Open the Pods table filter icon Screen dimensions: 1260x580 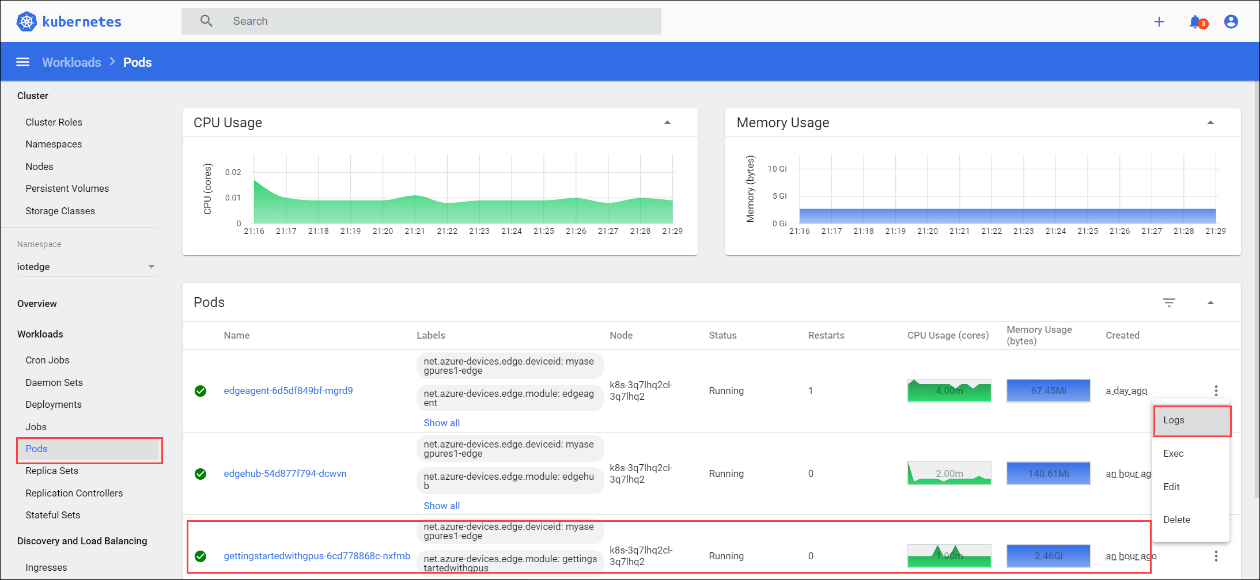(1169, 302)
